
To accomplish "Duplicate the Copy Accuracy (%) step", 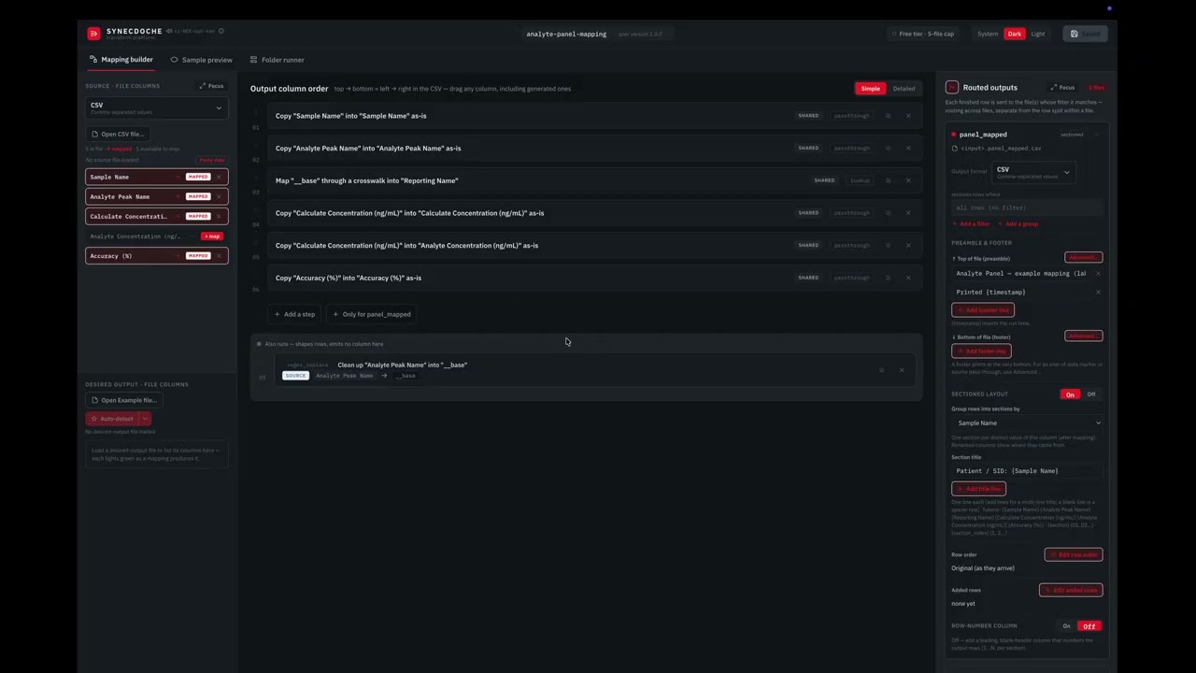I will 888,278.
